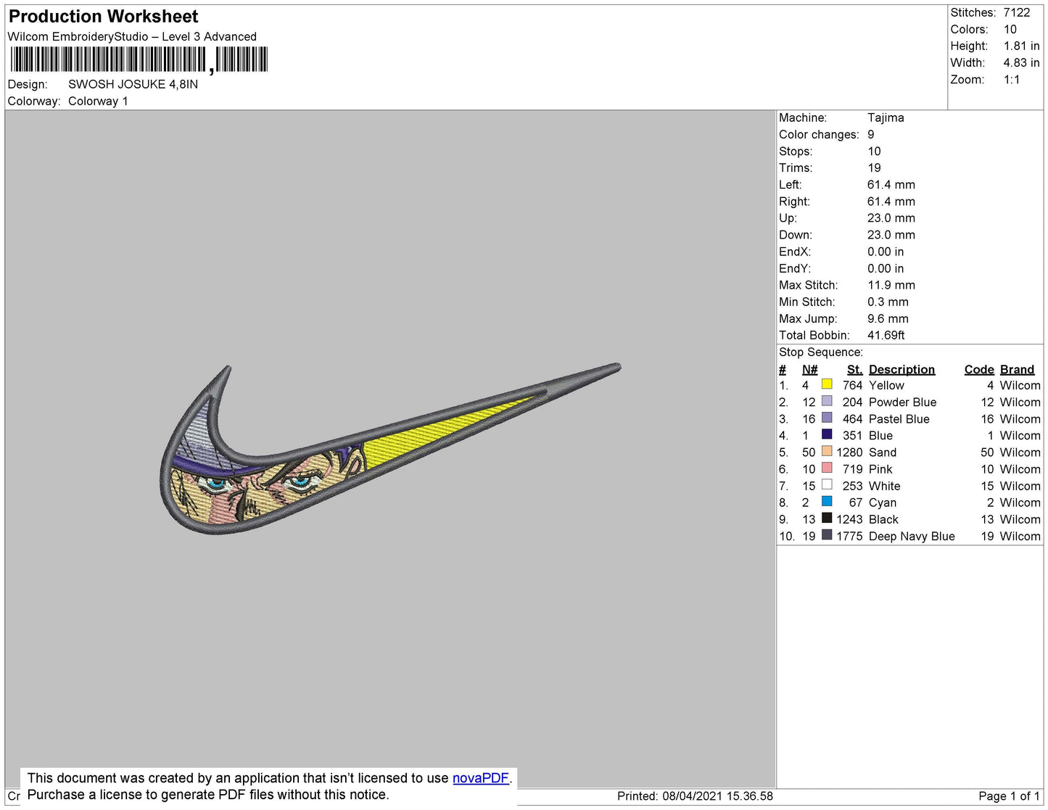Click the Max Stitch value 11.9 mm
This screenshot has width=1048, height=810.
[x=891, y=285]
